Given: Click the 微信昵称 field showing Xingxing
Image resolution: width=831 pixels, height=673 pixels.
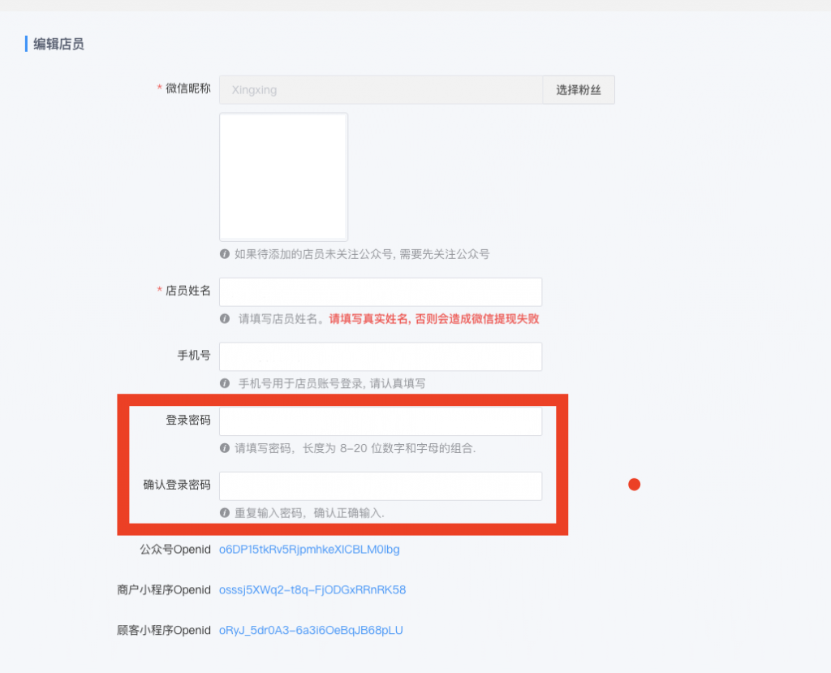Looking at the screenshot, I should [x=380, y=90].
